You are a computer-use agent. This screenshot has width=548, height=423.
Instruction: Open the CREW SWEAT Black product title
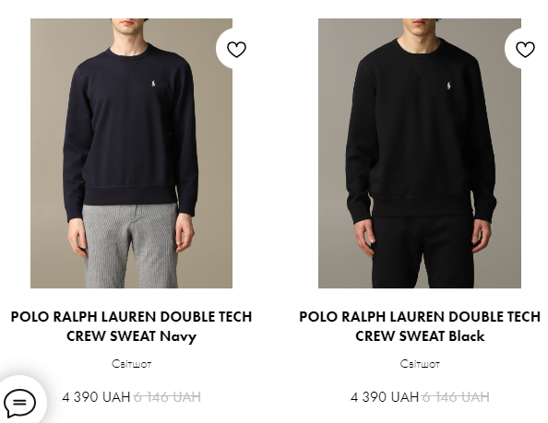pos(420,326)
